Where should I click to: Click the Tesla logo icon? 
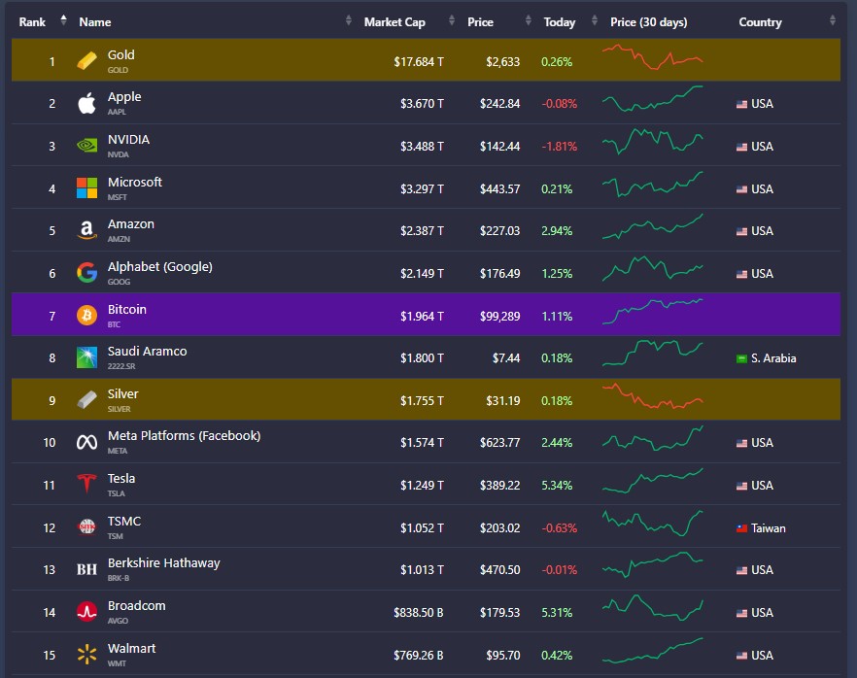[86, 484]
